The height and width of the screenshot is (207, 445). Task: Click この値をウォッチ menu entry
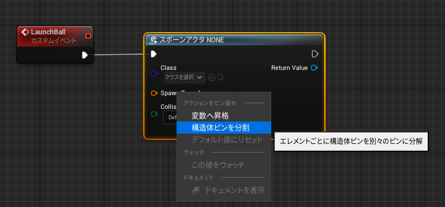(224, 165)
